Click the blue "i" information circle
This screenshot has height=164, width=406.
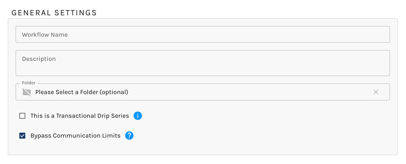(138, 116)
